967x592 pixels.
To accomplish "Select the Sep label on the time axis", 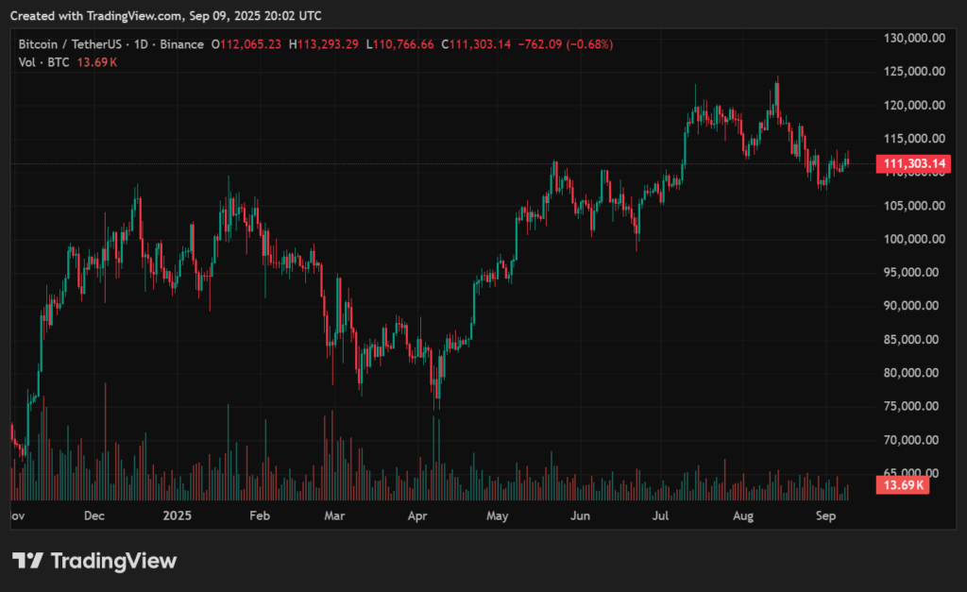I will (x=825, y=516).
